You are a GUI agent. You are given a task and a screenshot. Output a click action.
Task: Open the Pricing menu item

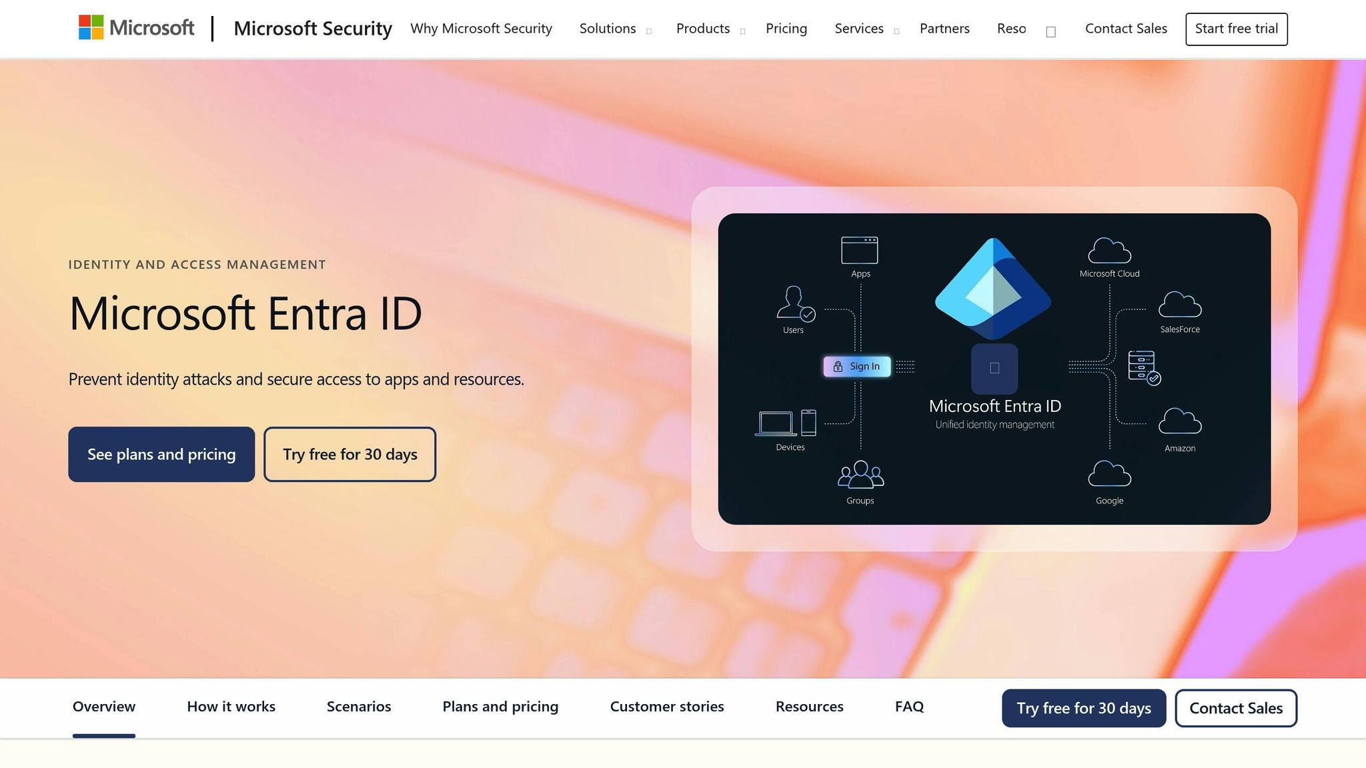[x=786, y=29]
